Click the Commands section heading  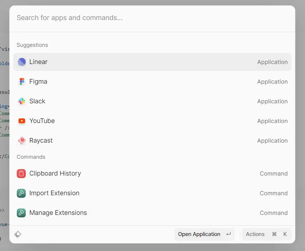[31, 157]
